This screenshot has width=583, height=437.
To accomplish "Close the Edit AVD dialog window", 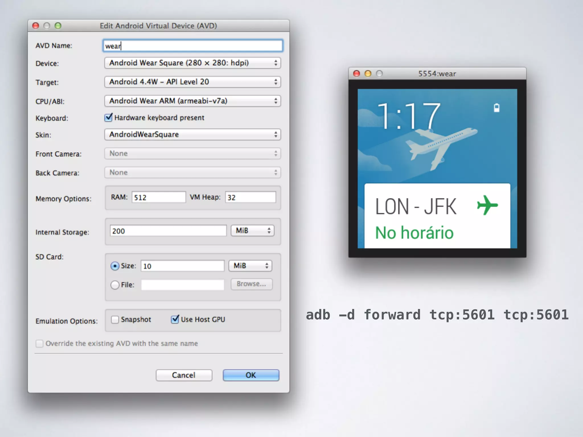I will 36,26.
